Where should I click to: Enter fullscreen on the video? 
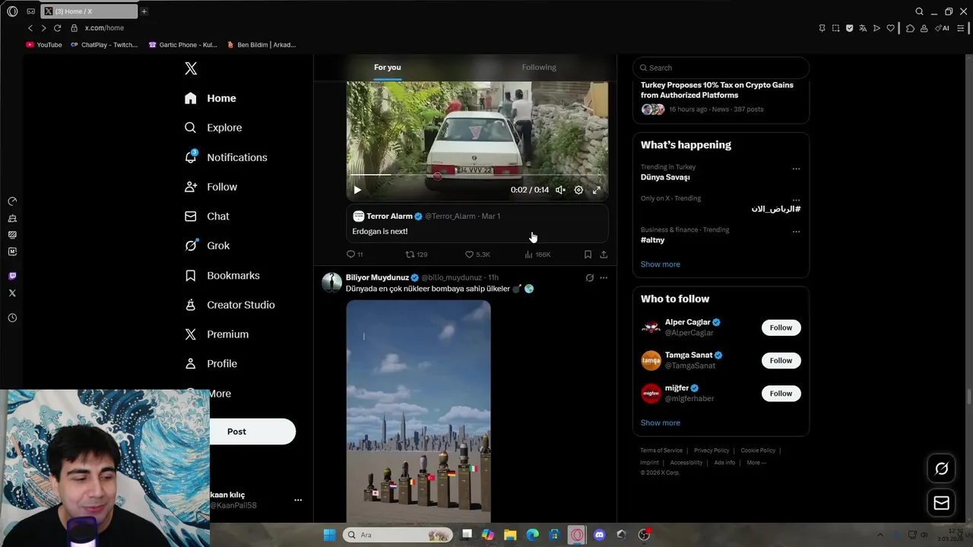click(x=597, y=190)
